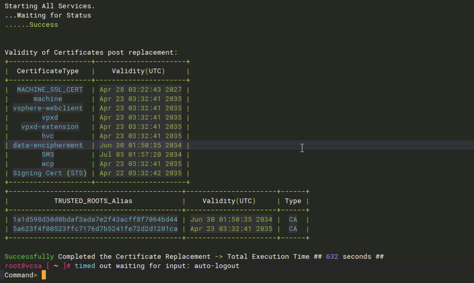Click 'Validity of Certificates post replacement:' heading

(x=91, y=52)
